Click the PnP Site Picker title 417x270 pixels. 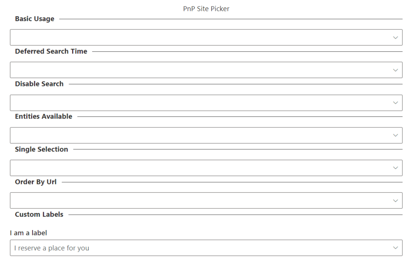click(206, 9)
